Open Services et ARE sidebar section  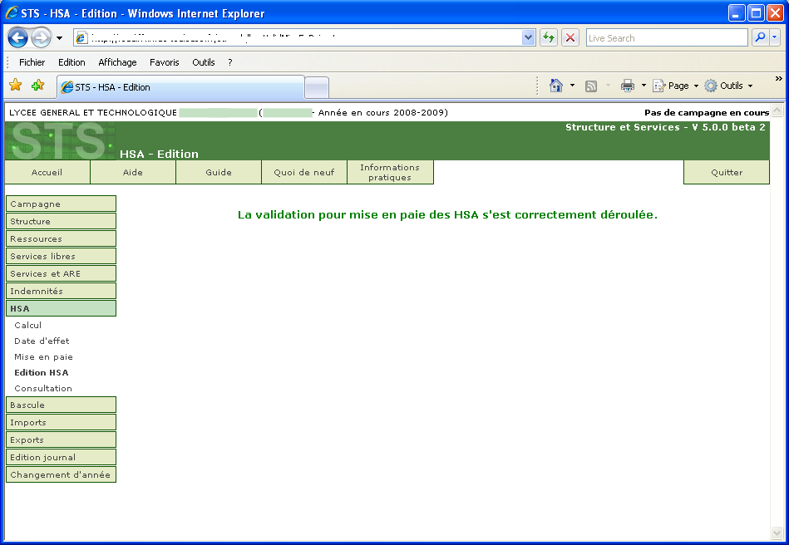[61, 273]
